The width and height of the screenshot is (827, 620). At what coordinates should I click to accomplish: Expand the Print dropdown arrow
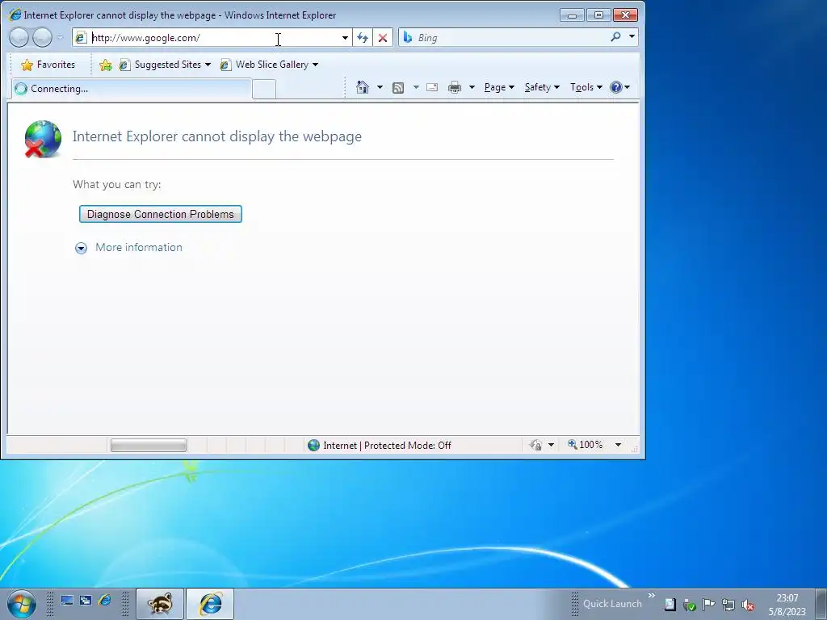point(472,87)
